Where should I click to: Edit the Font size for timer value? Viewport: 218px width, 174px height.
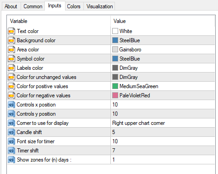[163, 141]
